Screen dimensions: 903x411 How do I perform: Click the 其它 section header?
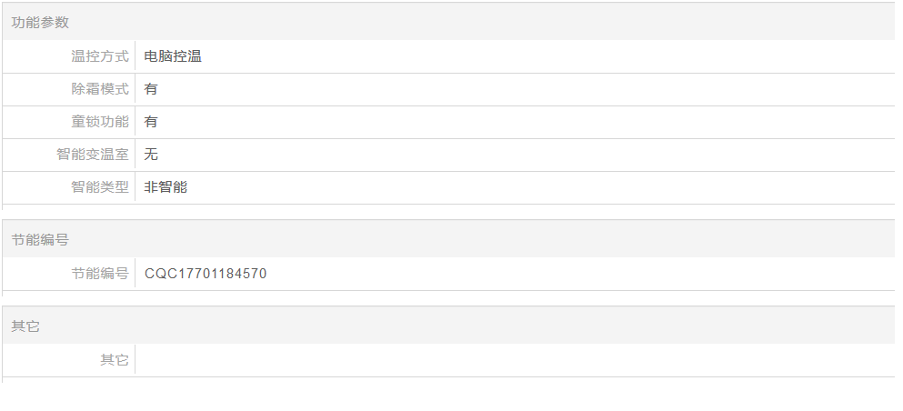point(25,326)
